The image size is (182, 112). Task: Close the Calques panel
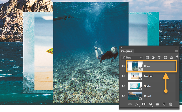[122, 48]
